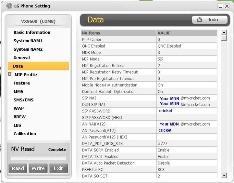The image size is (234, 183).
Task: Click the DATA_PKT_ORIG_STR #777 value
Action: 187,143
